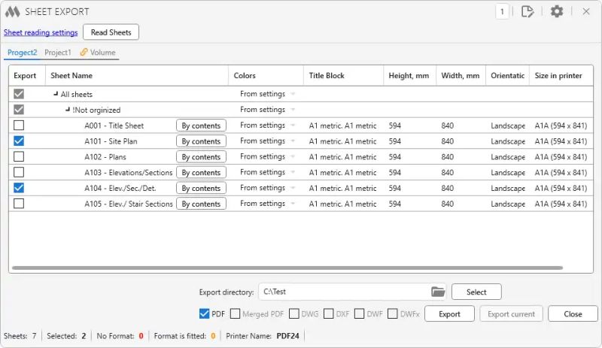
Task: Collapse the !Not orginized tree node
Action: pyautogui.click(x=68, y=109)
